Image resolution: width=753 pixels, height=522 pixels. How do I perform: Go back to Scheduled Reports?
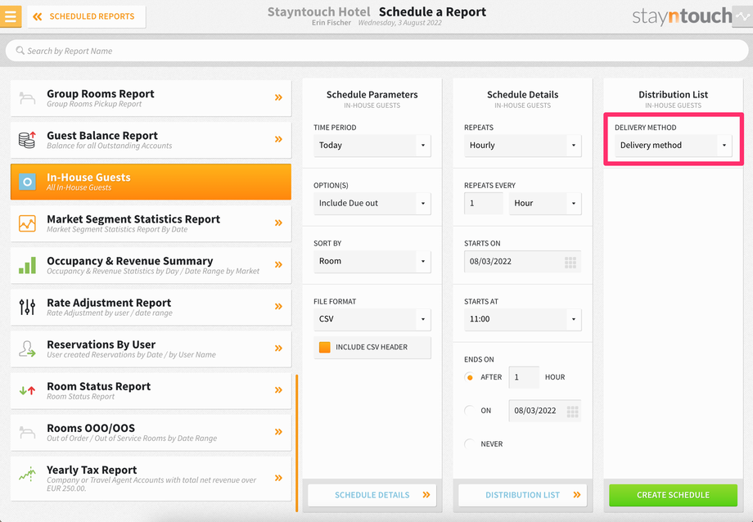click(87, 16)
